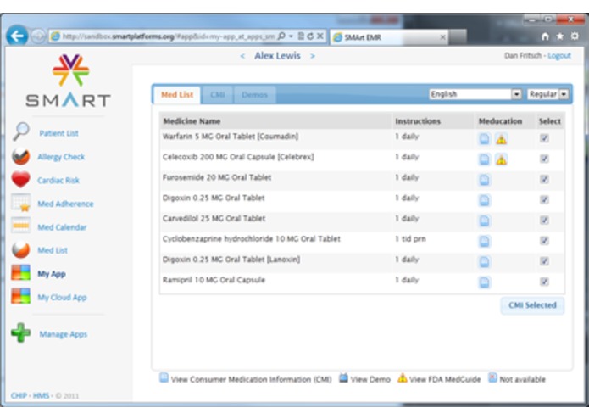Uncheck the Digoxin [Lanoxin] select checkbox
This screenshot has width=589, height=419.
[x=544, y=261]
